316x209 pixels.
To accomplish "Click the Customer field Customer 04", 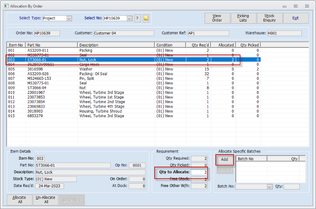I will click(124, 33).
